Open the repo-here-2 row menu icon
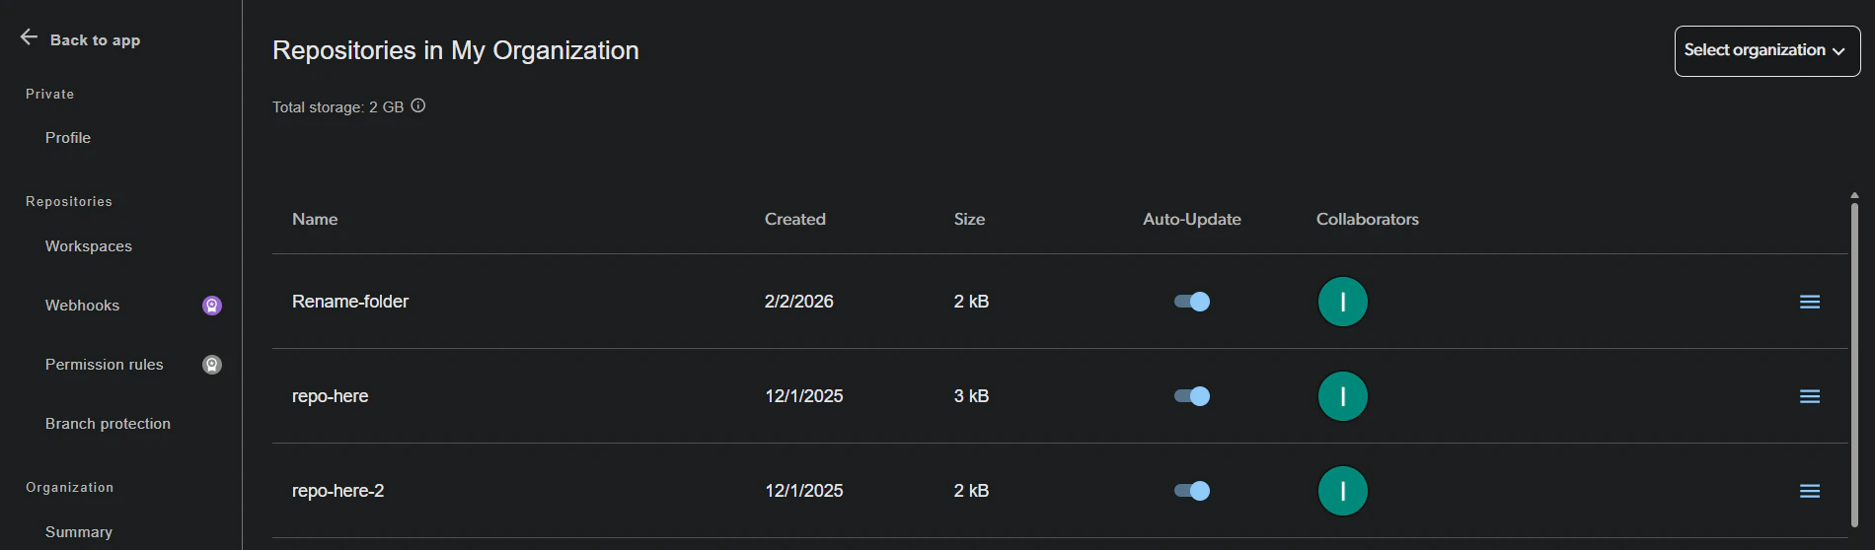The image size is (1875, 550). 1810,491
